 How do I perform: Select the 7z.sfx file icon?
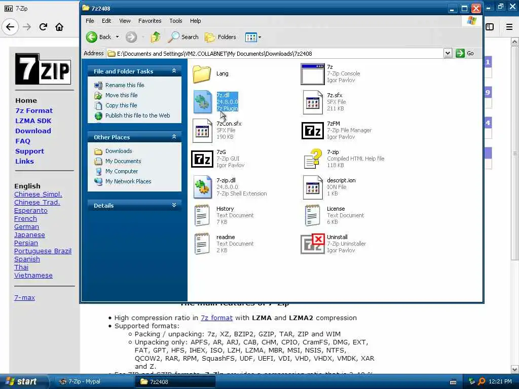coord(312,102)
